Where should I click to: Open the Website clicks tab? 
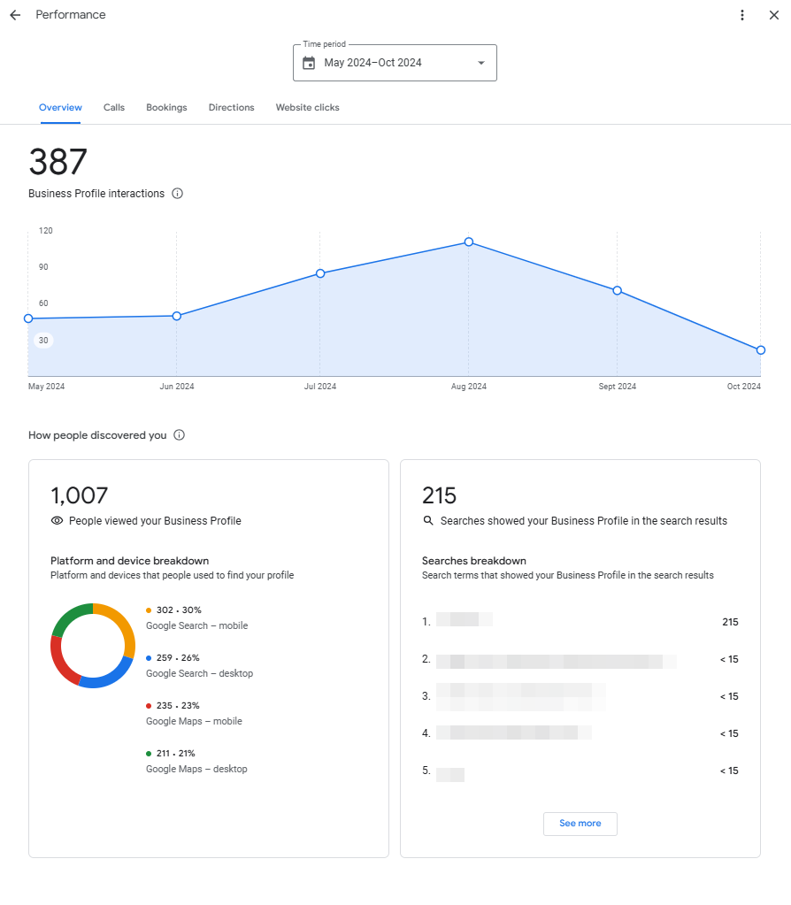pyautogui.click(x=307, y=107)
